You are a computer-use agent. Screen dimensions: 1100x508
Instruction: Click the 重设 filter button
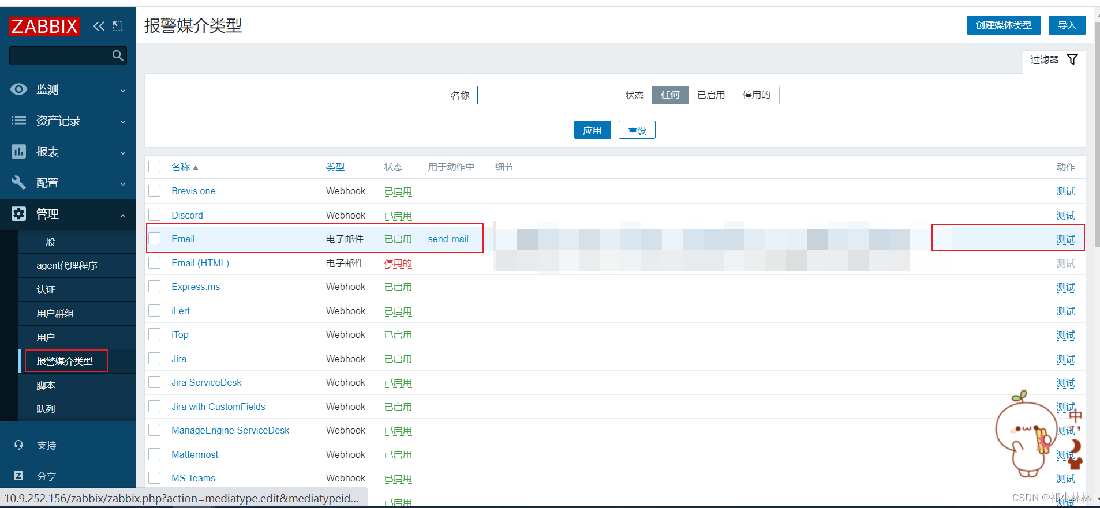[x=637, y=130]
